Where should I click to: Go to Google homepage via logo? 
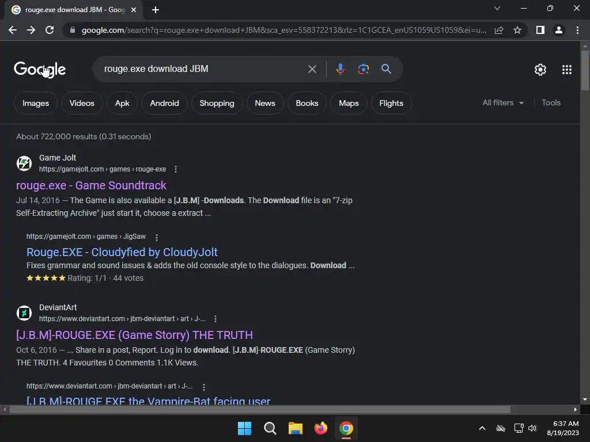pyautogui.click(x=40, y=69)
